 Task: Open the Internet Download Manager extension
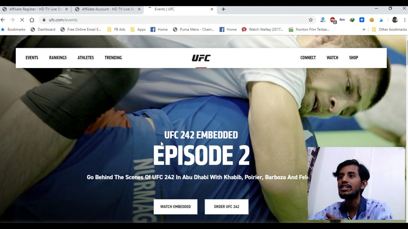[352, 20]
